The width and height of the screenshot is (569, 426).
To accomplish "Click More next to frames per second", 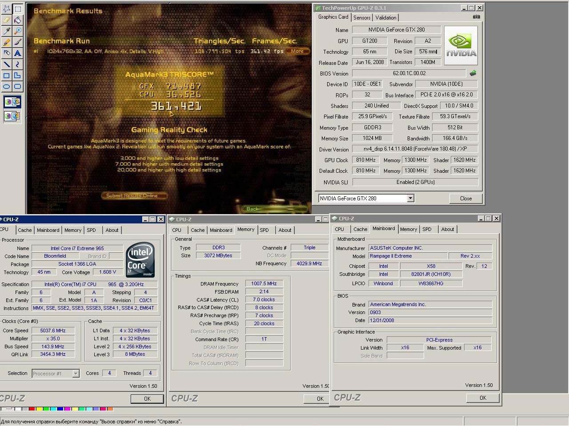I will coord(297,51).
